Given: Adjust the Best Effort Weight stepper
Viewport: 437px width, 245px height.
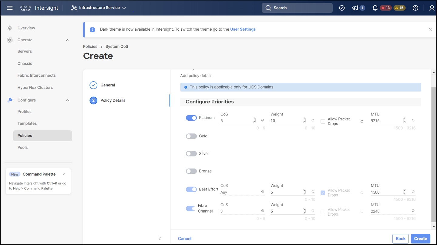Looking at the screenshot, I should (x=304, y=192).
